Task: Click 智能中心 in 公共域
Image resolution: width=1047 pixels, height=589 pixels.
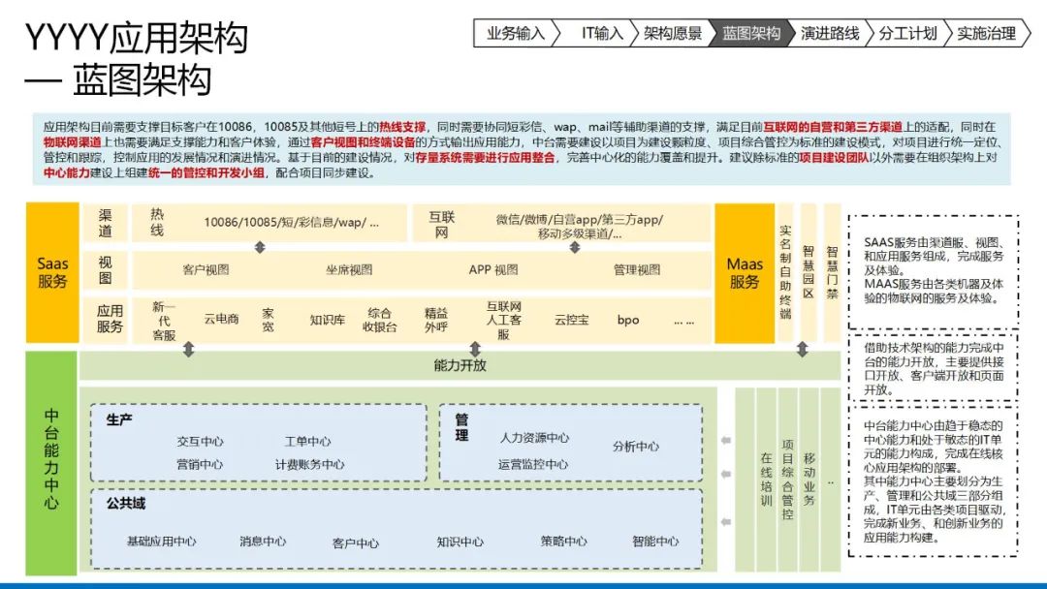Action: point(655,542)
